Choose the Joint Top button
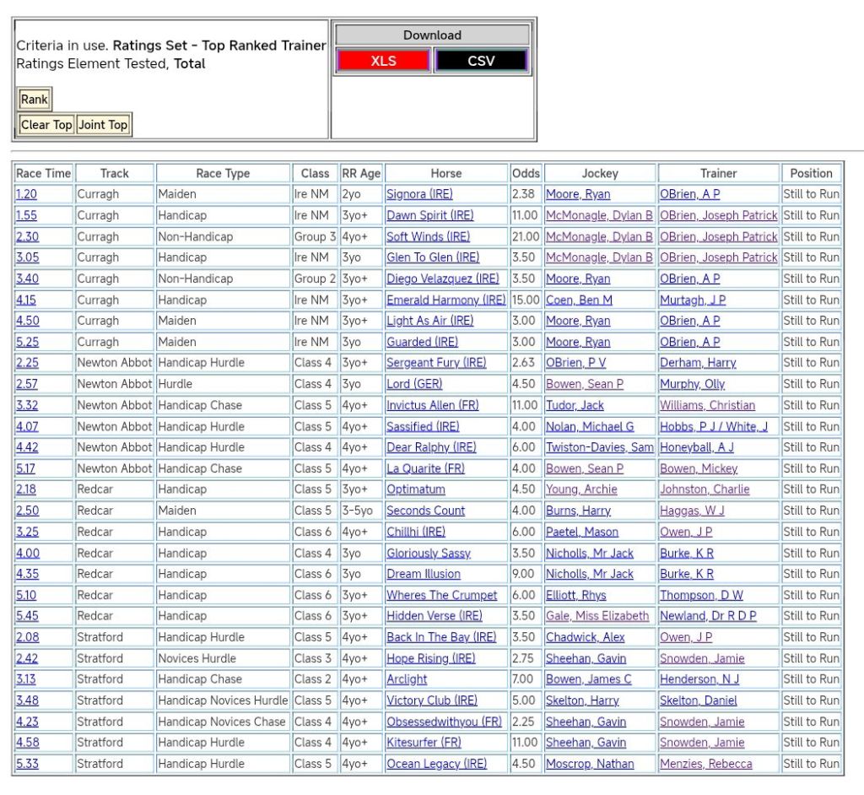The image size is (864, 795). point(103,125)
